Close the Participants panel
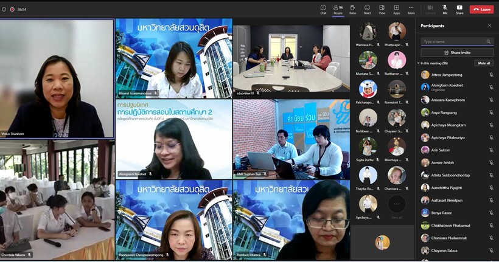This screenshot has height=262, width=499. pos(489,26)
